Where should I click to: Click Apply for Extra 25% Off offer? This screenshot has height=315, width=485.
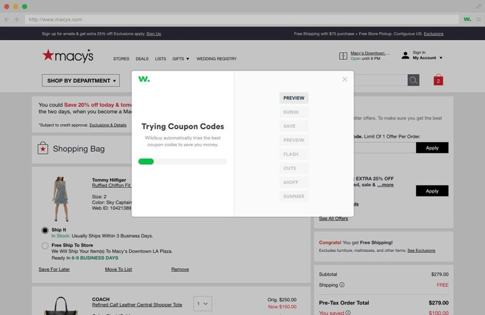[x=432, y=191]
